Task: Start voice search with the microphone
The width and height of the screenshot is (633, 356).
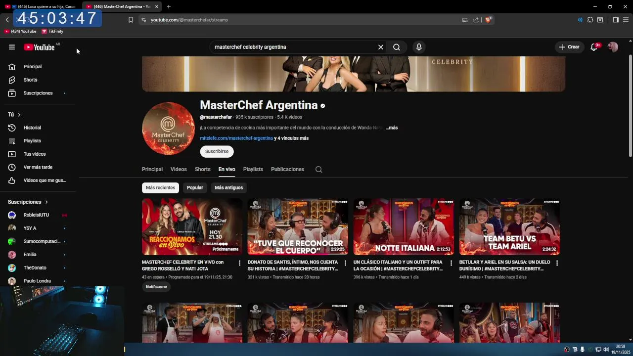Action: tap(419, 47)
